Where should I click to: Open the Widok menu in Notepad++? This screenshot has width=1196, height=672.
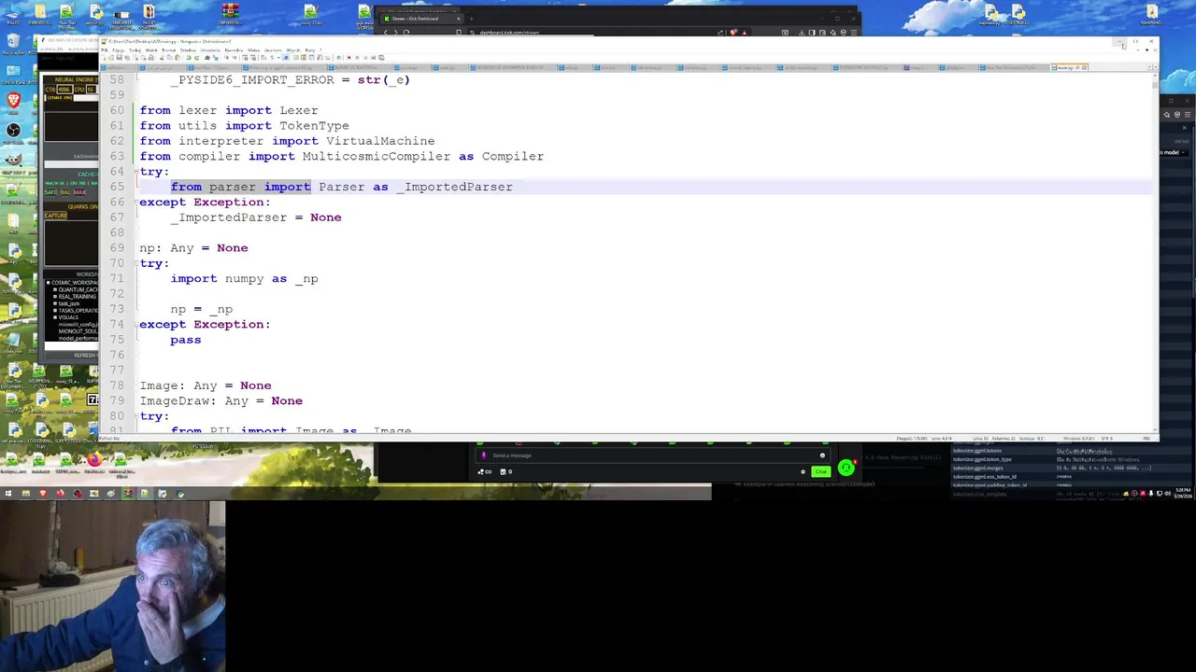coord(151,50)
